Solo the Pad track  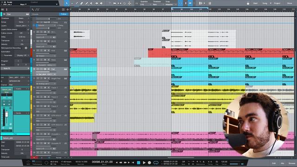(41, 69)
